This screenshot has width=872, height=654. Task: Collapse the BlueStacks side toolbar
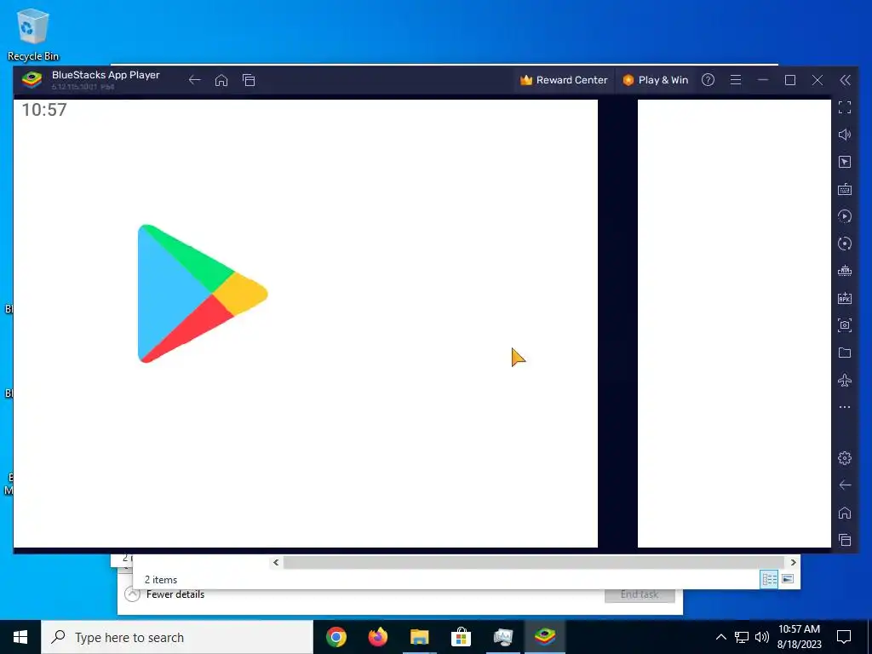tap(845, 80)
